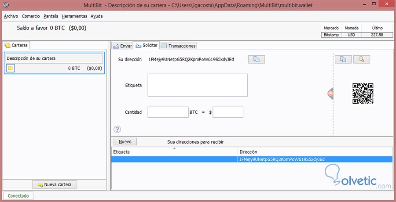Click the Mercado column header
The image size is (396, 202).
click(x=331, y=28)
